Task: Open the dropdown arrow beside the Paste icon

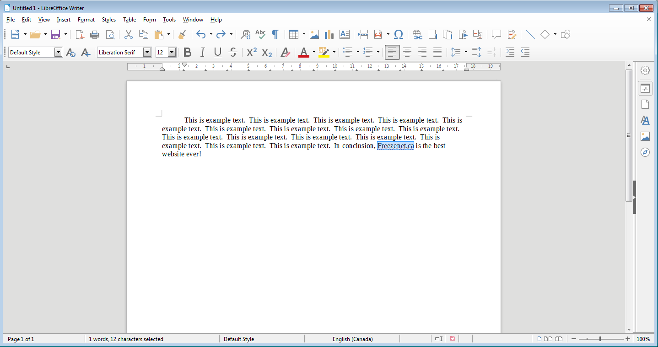Action: pyautogui.click(x=168, y=34)
